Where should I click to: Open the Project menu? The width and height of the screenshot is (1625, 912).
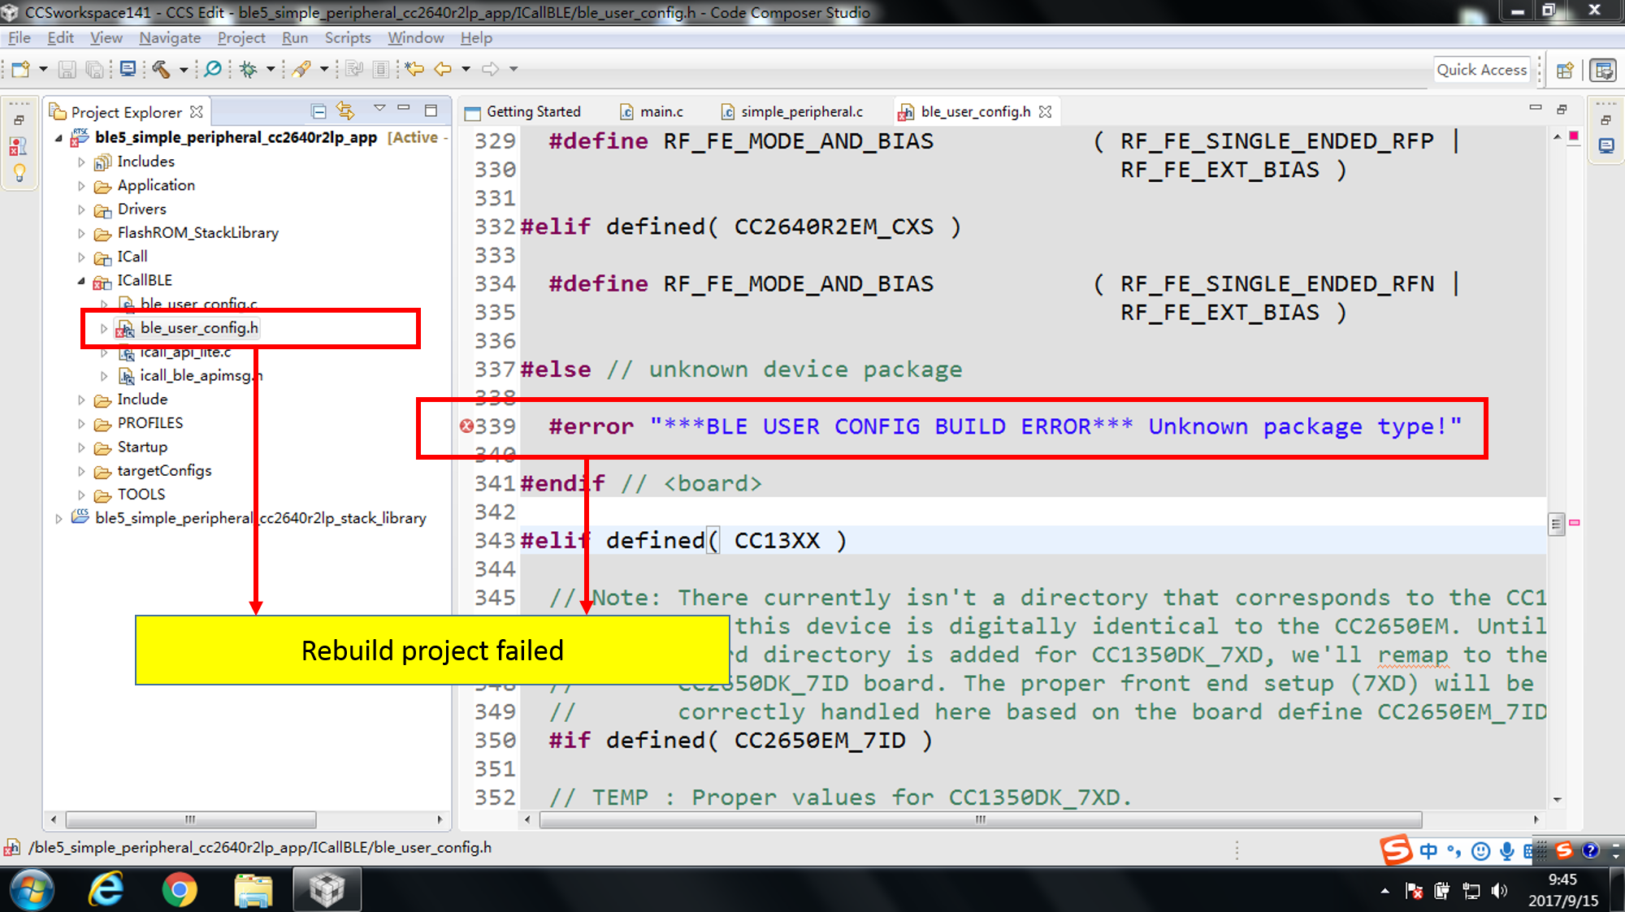point(240,38)
